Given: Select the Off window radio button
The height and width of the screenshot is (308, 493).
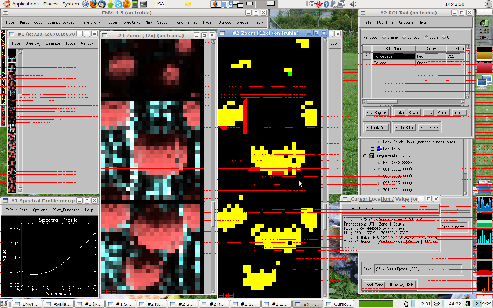Looking at the screenshot, I should coord(444,37).
